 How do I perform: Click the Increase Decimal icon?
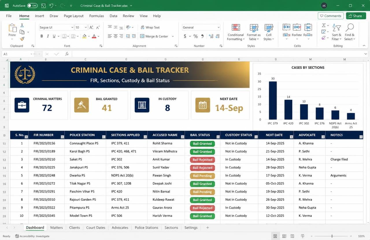211,36
